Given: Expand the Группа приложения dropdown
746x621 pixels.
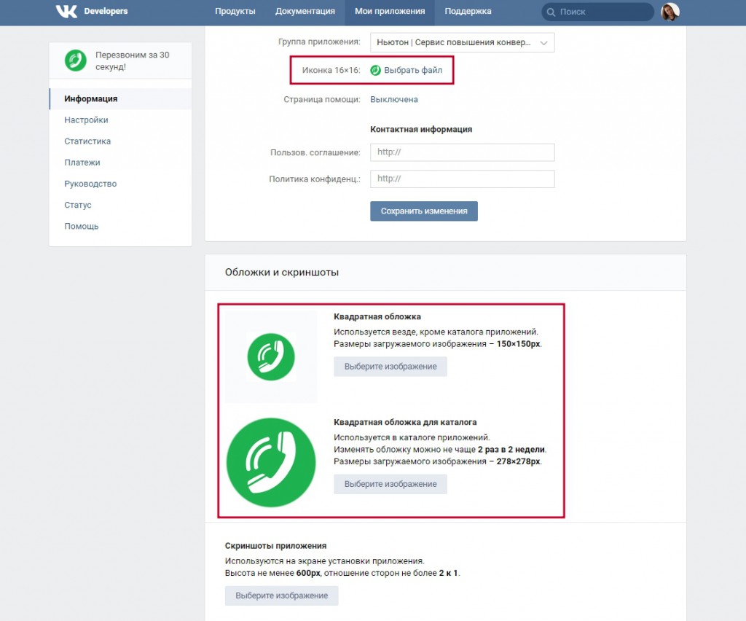Looking at the screenshot, I should coord(463,42).
